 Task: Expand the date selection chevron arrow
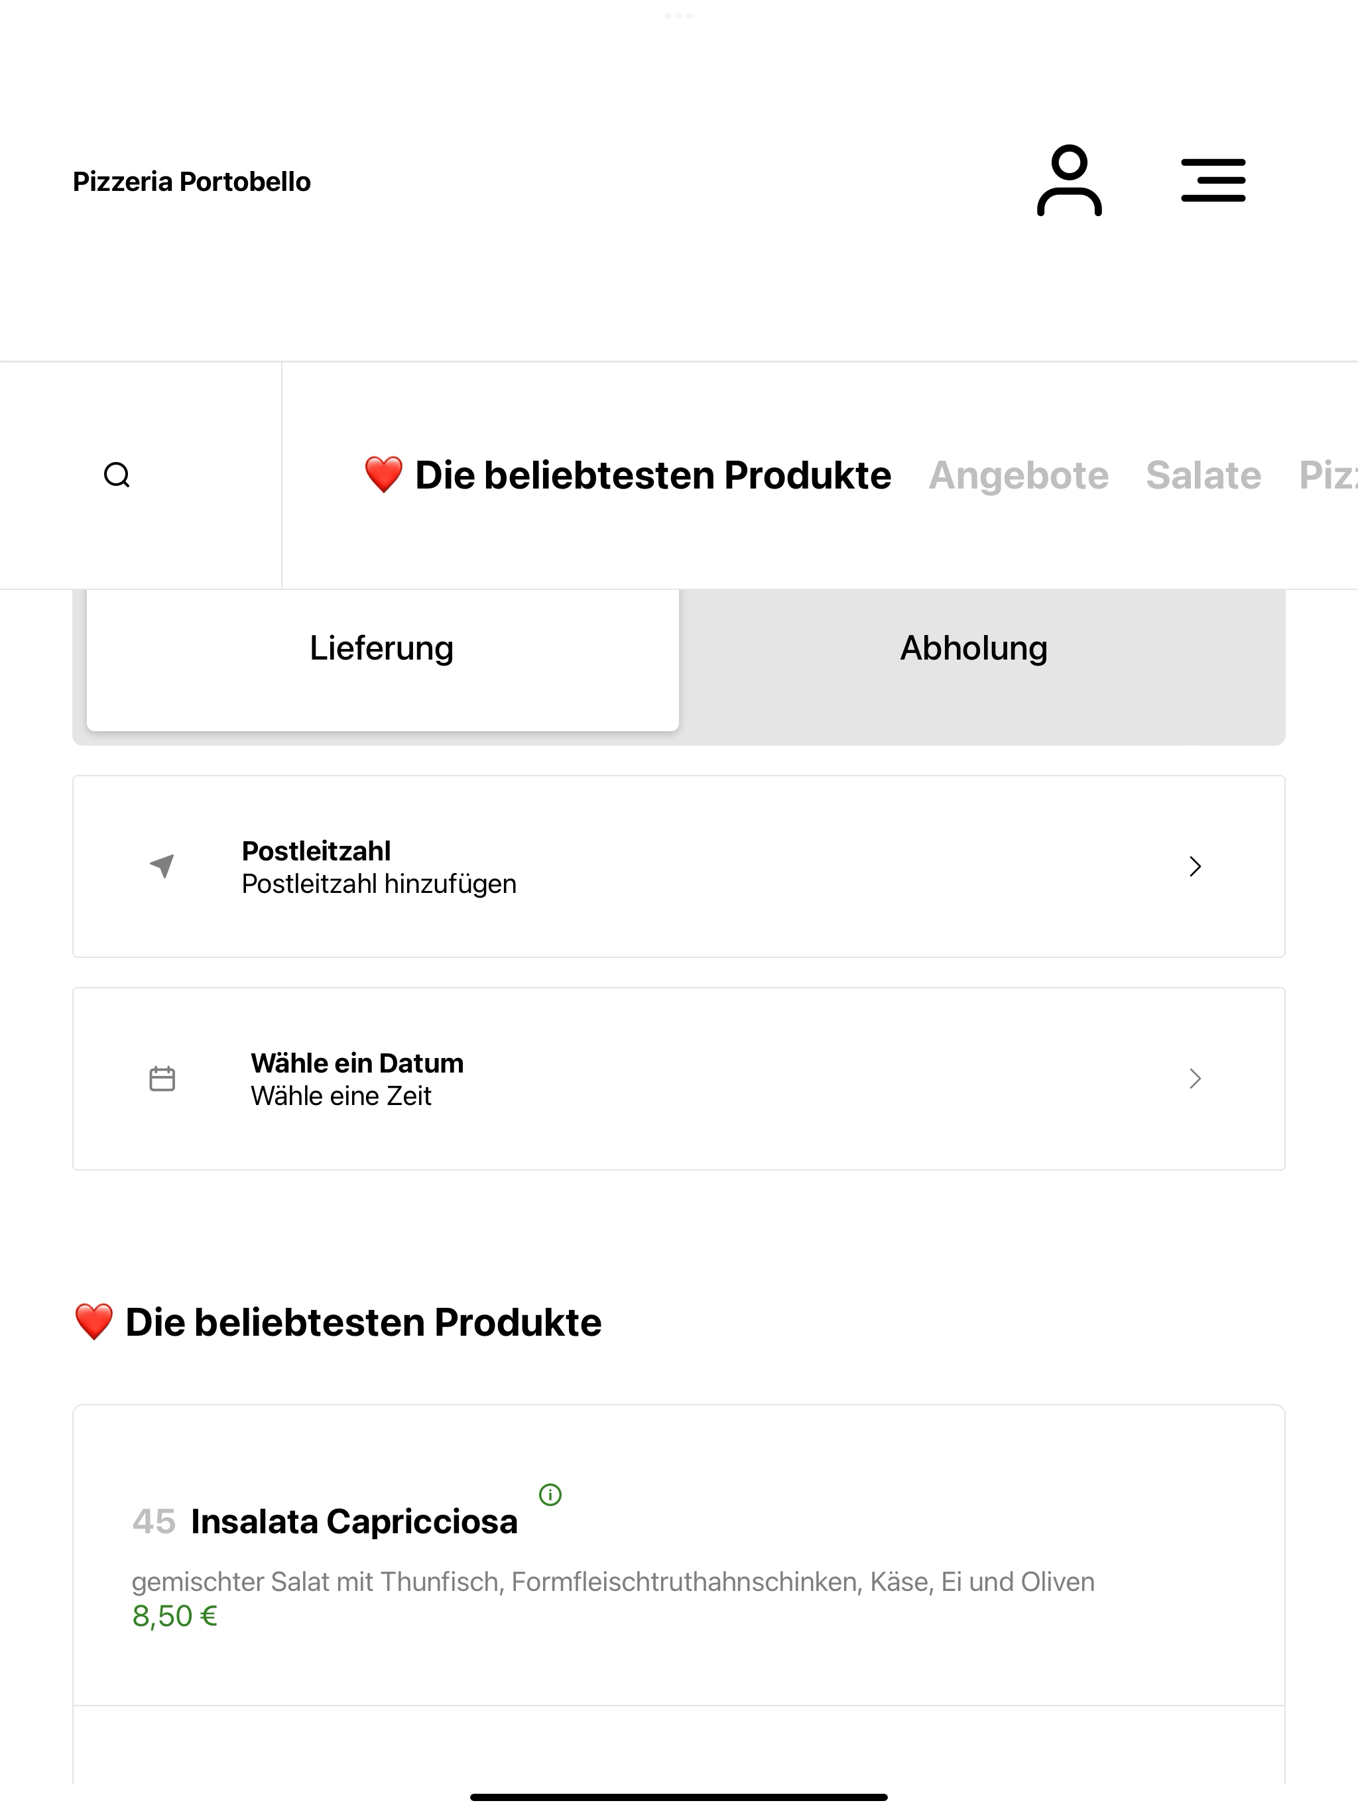point(1195,1079)
